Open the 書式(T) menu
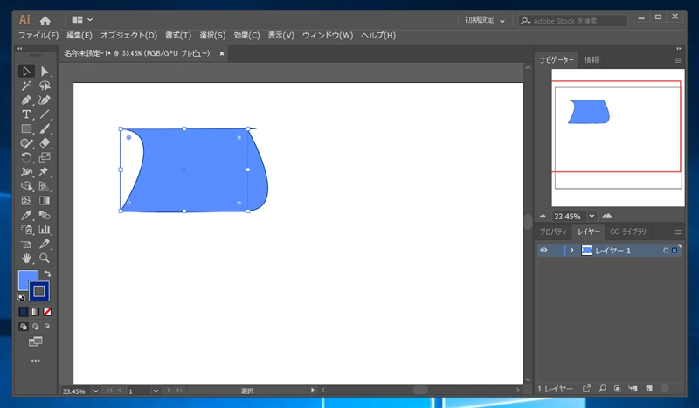The width and height of the screenshot is (699, 408). pyautogui.click(x=178, y=35)
